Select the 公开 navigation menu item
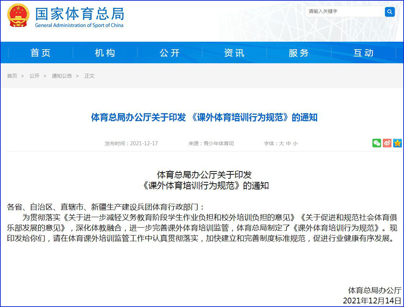The height and width of the screenshot is (307, 404). click(170, 53)
